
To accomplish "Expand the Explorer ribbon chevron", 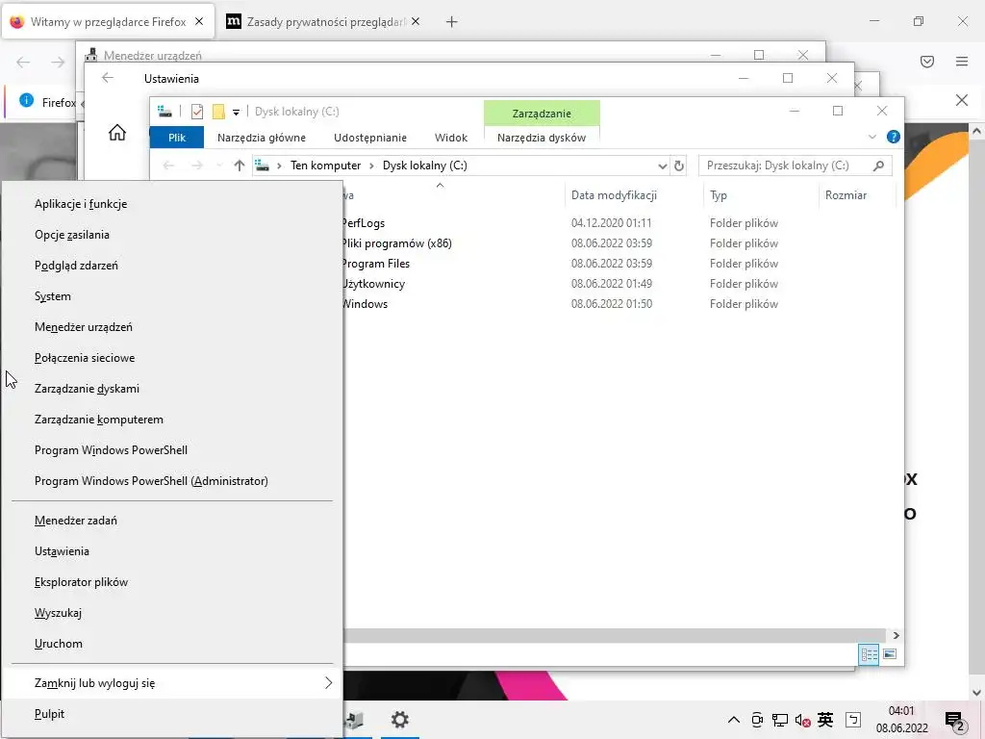I will click(x=871, y=137).
